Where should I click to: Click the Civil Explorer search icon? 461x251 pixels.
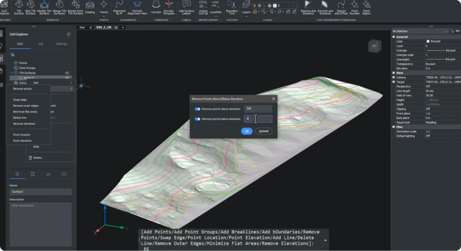point(69,34)
